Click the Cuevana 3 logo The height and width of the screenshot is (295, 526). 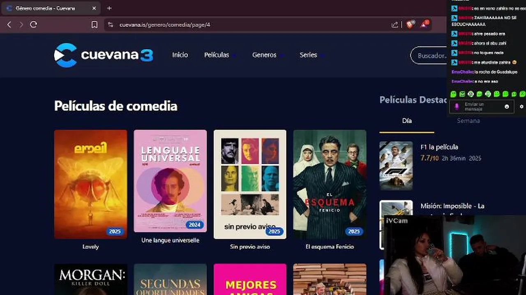tap(104, 55)
